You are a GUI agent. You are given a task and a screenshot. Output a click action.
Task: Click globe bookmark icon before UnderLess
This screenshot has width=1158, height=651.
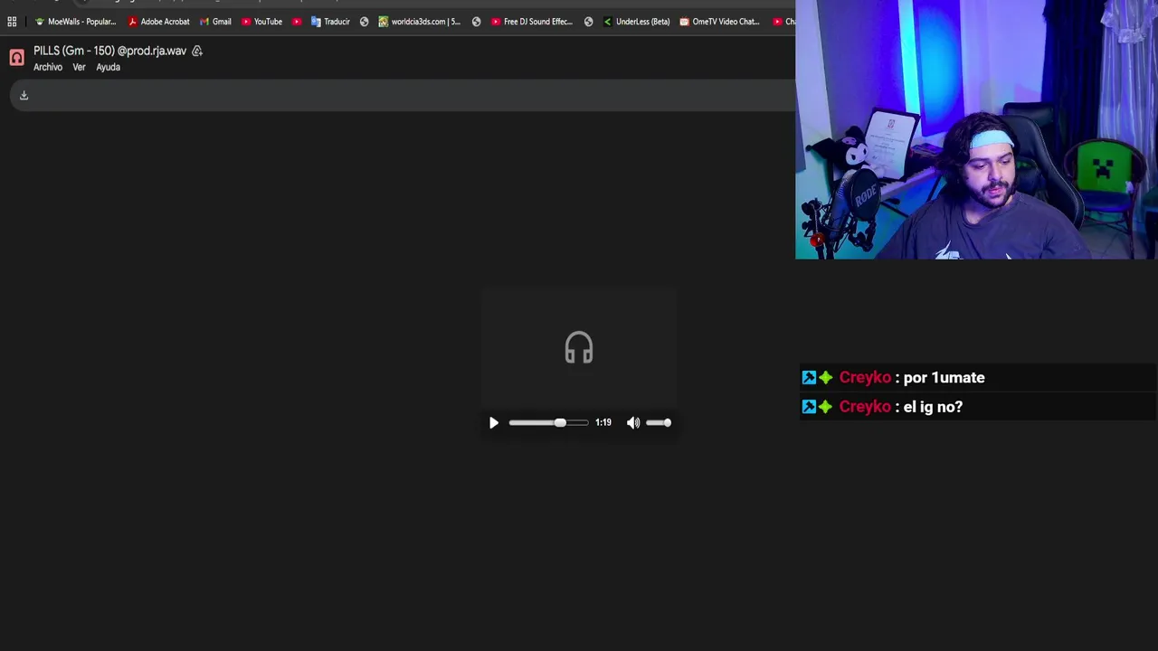588,22
